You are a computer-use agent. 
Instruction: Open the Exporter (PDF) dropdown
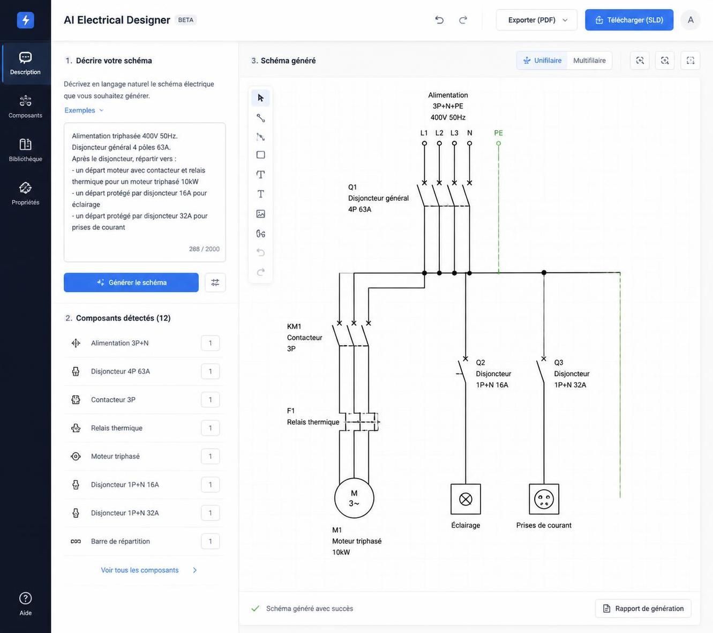537,20
